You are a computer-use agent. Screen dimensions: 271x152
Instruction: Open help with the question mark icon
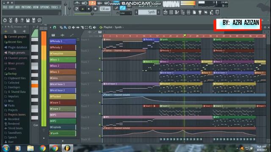click(x=22, y=20)
